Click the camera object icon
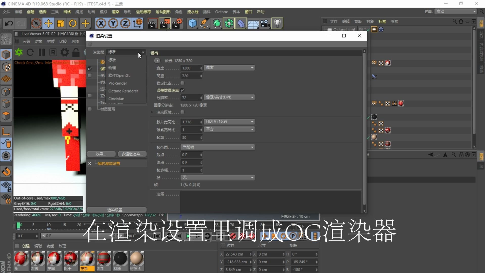485x273 pixels. pos(265,24)
